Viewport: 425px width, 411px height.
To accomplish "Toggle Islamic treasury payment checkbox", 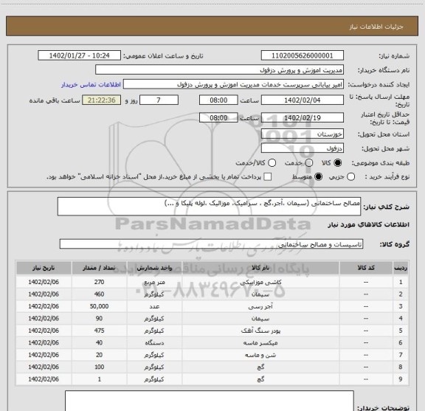I will coord(268,177).
